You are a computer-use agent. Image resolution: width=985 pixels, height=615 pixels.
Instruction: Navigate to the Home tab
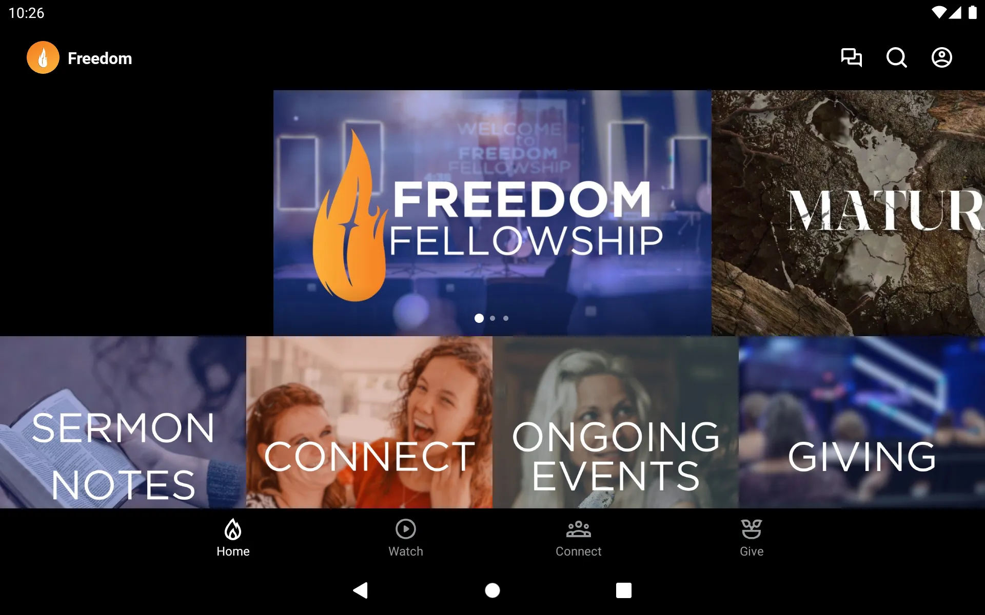pyautogui.click(x=232, y=538)
